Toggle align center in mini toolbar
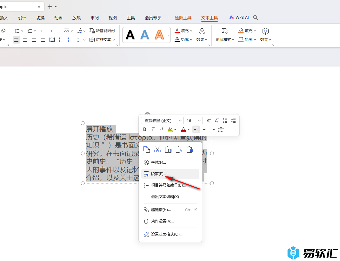Viewport: 340px width, 261px height. click(204, 130)
